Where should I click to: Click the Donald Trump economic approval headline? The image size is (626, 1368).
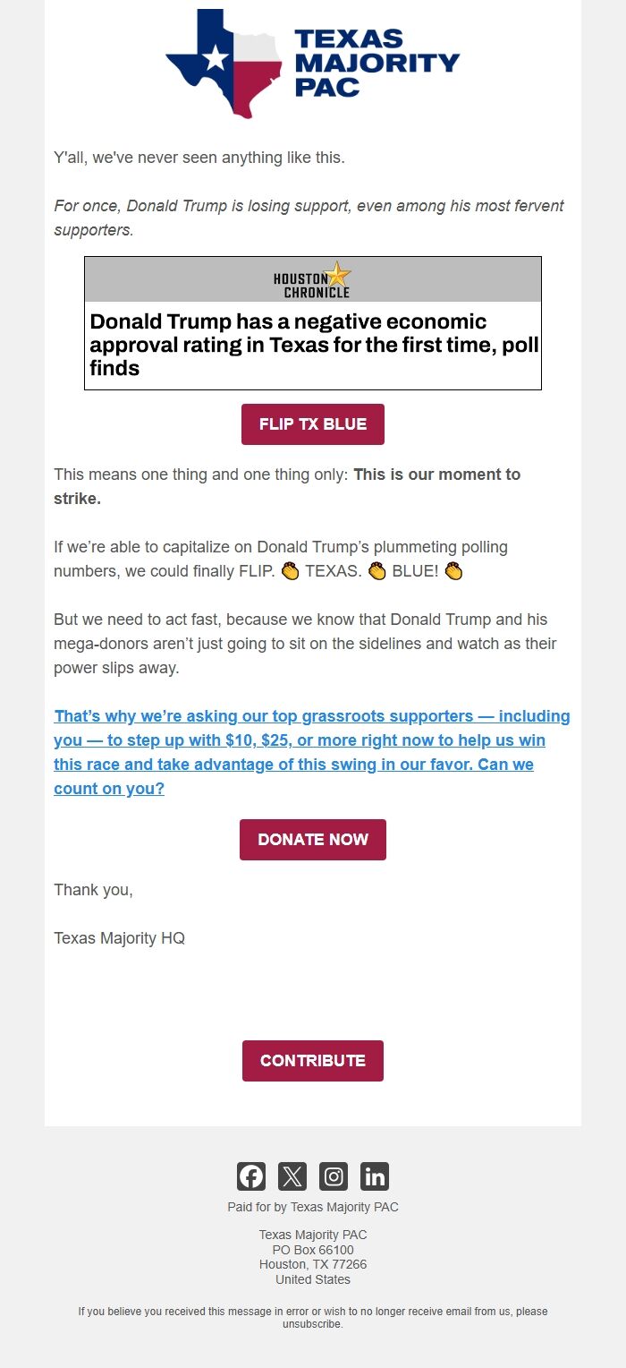[313, 345]
